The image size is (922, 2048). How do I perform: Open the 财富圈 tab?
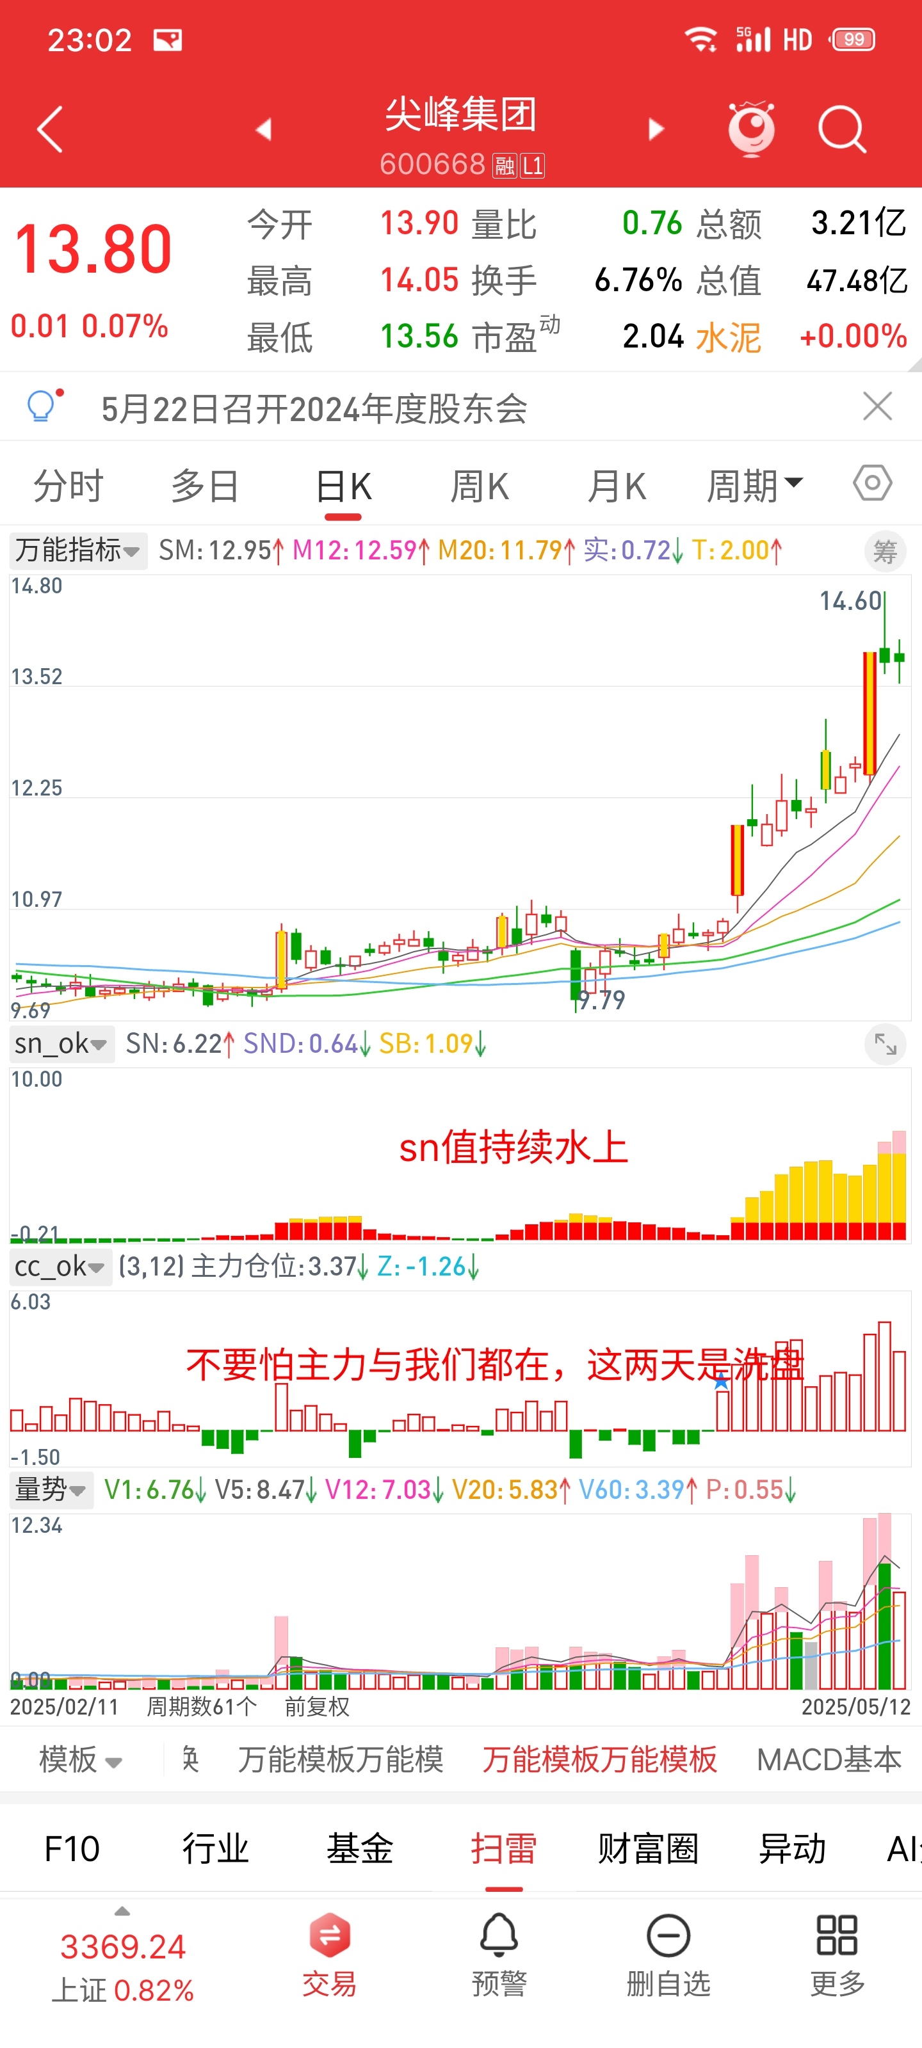[x=647, y=1848]
